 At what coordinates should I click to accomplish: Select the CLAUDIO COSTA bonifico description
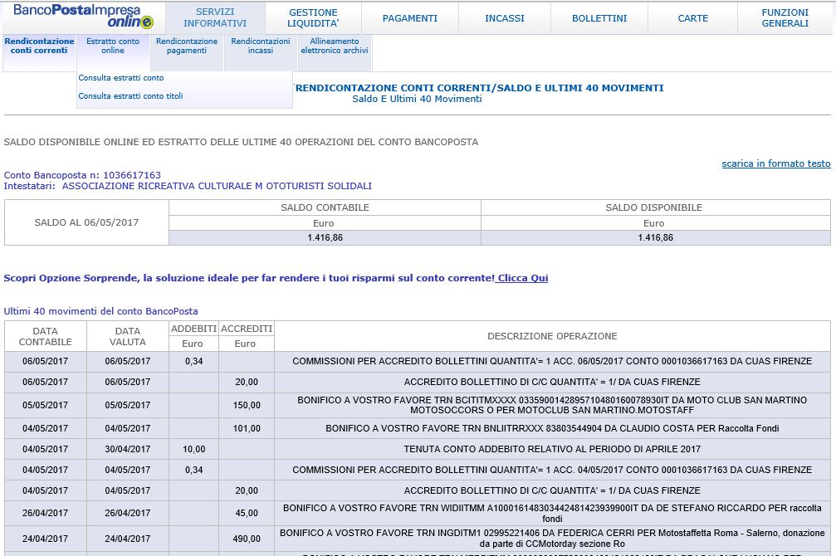pyautogui.click(x=552, y=428)
